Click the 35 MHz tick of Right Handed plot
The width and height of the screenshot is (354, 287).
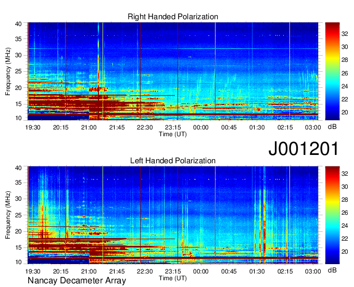click(18, 39)
